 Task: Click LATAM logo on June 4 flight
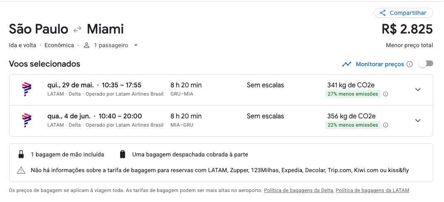point(27,120)
